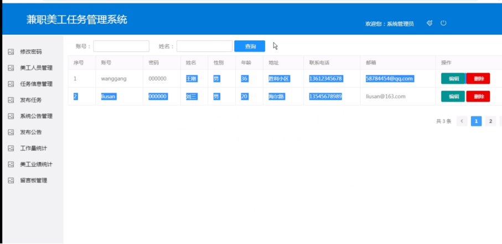Click 删除 button for liusan row
Viewport: 502px width, 244px height.
click(x=478, y=97)
